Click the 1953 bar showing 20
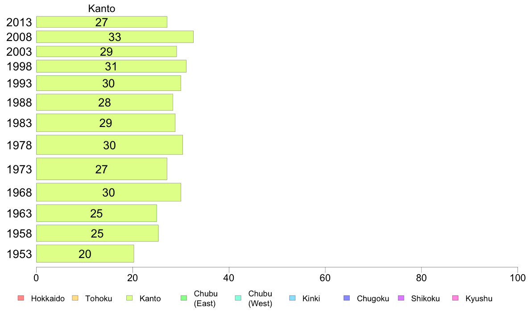The height and width of the screenshot is (328, 530). (85, 254)
